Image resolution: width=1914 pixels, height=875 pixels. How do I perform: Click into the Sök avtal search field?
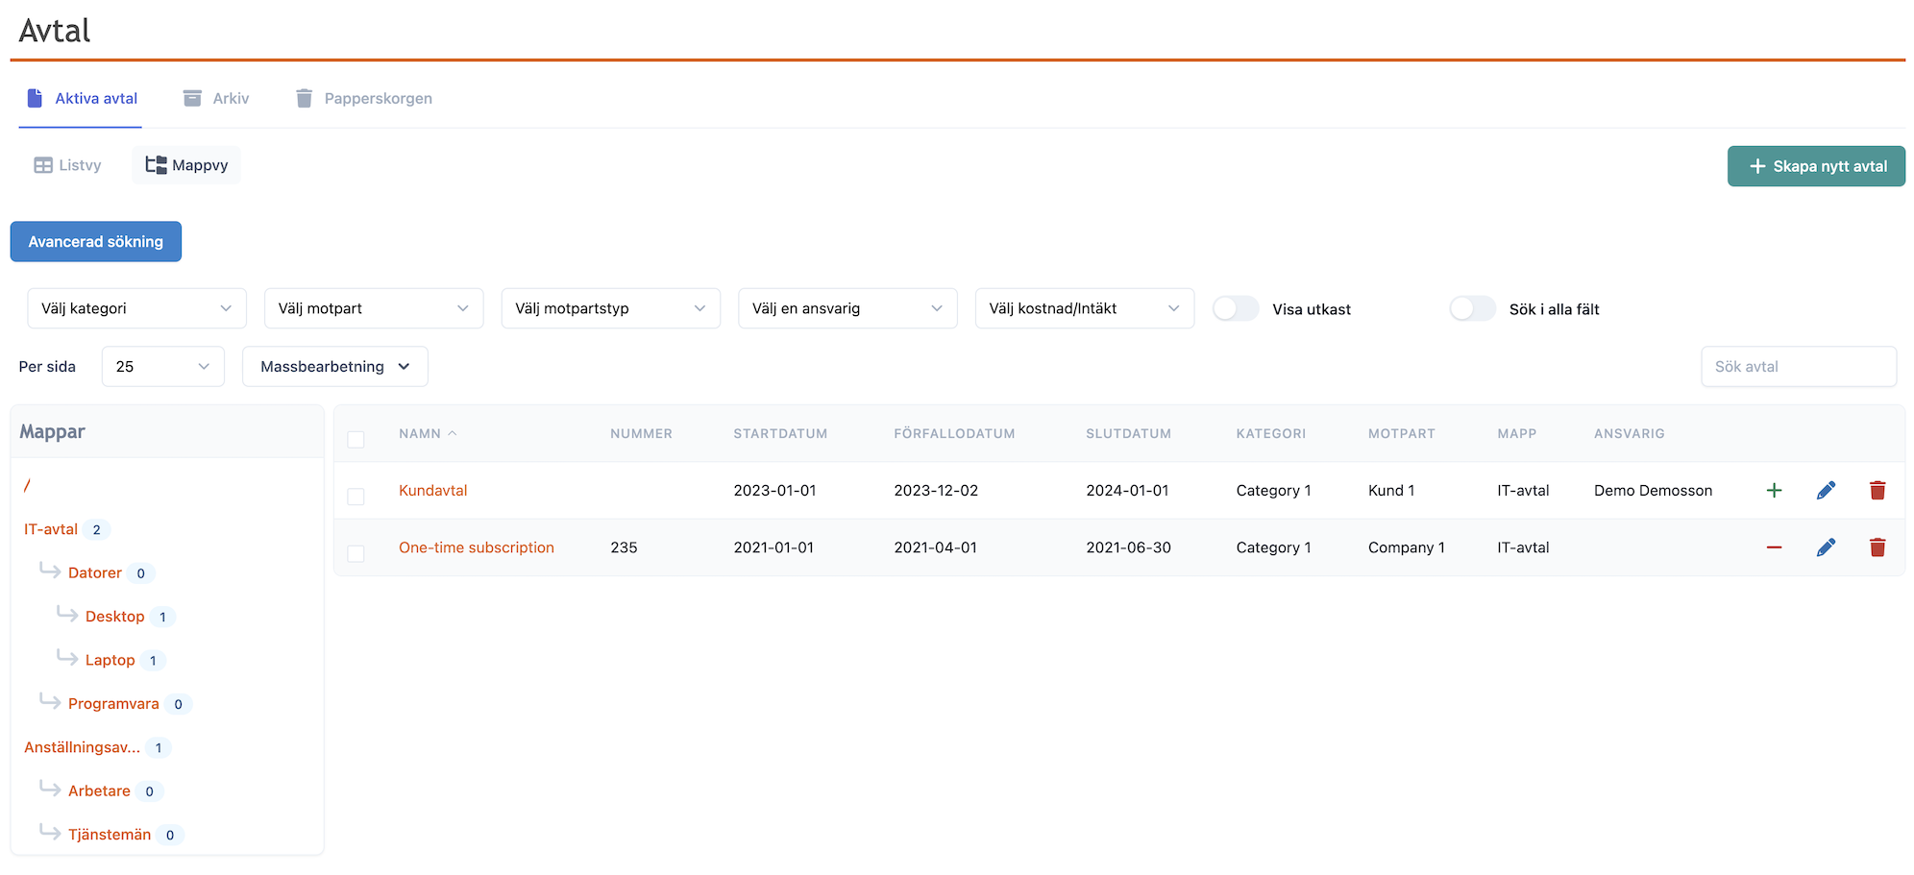coord(1798,367)
